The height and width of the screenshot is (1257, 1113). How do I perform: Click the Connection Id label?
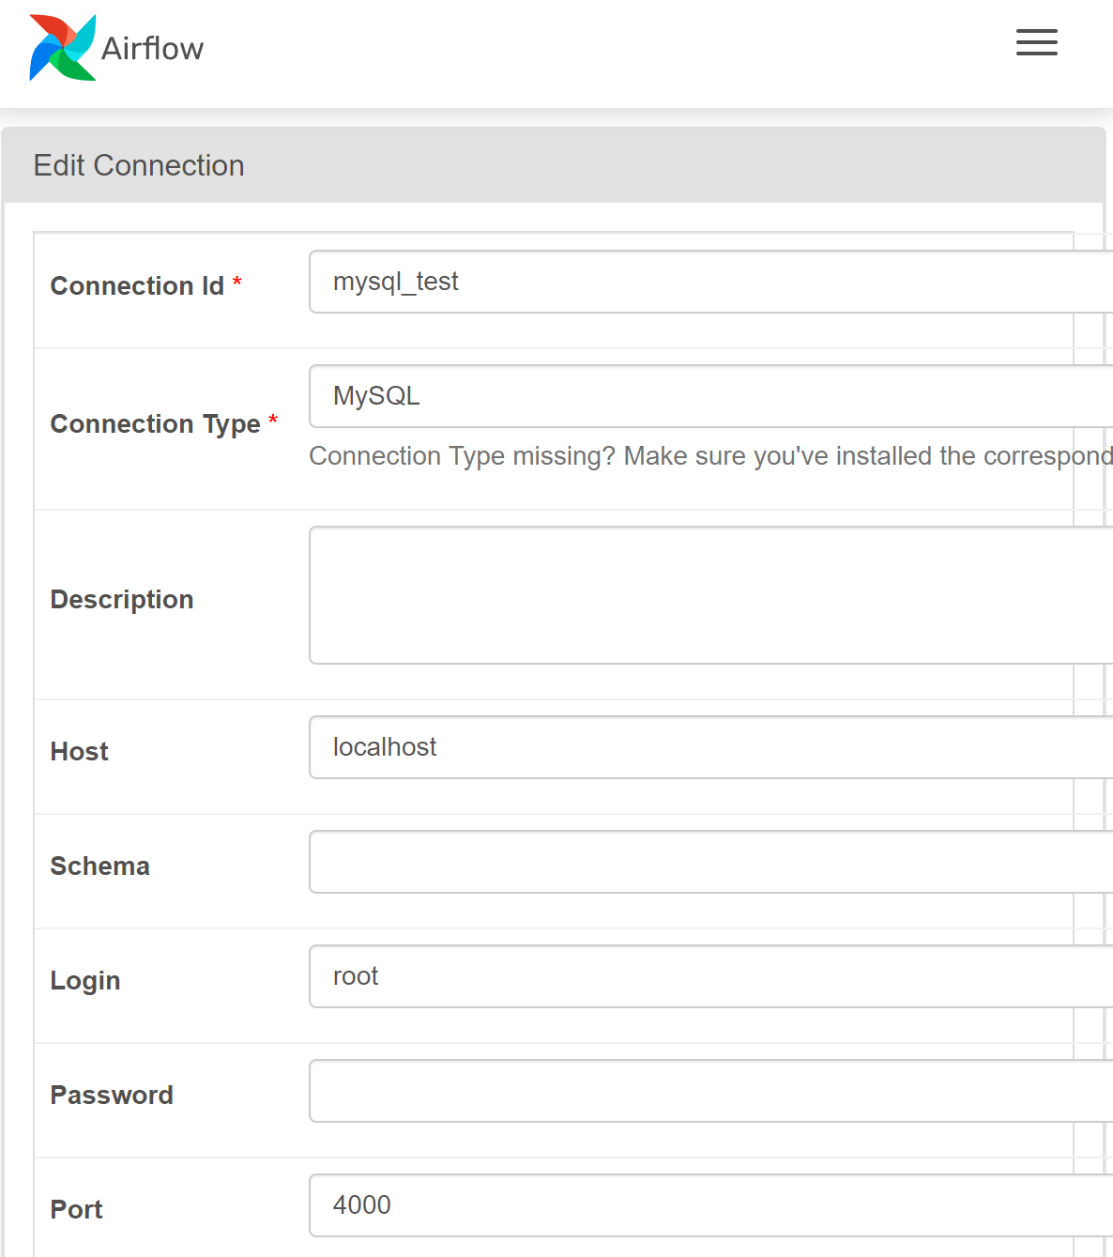coord(137,285)
